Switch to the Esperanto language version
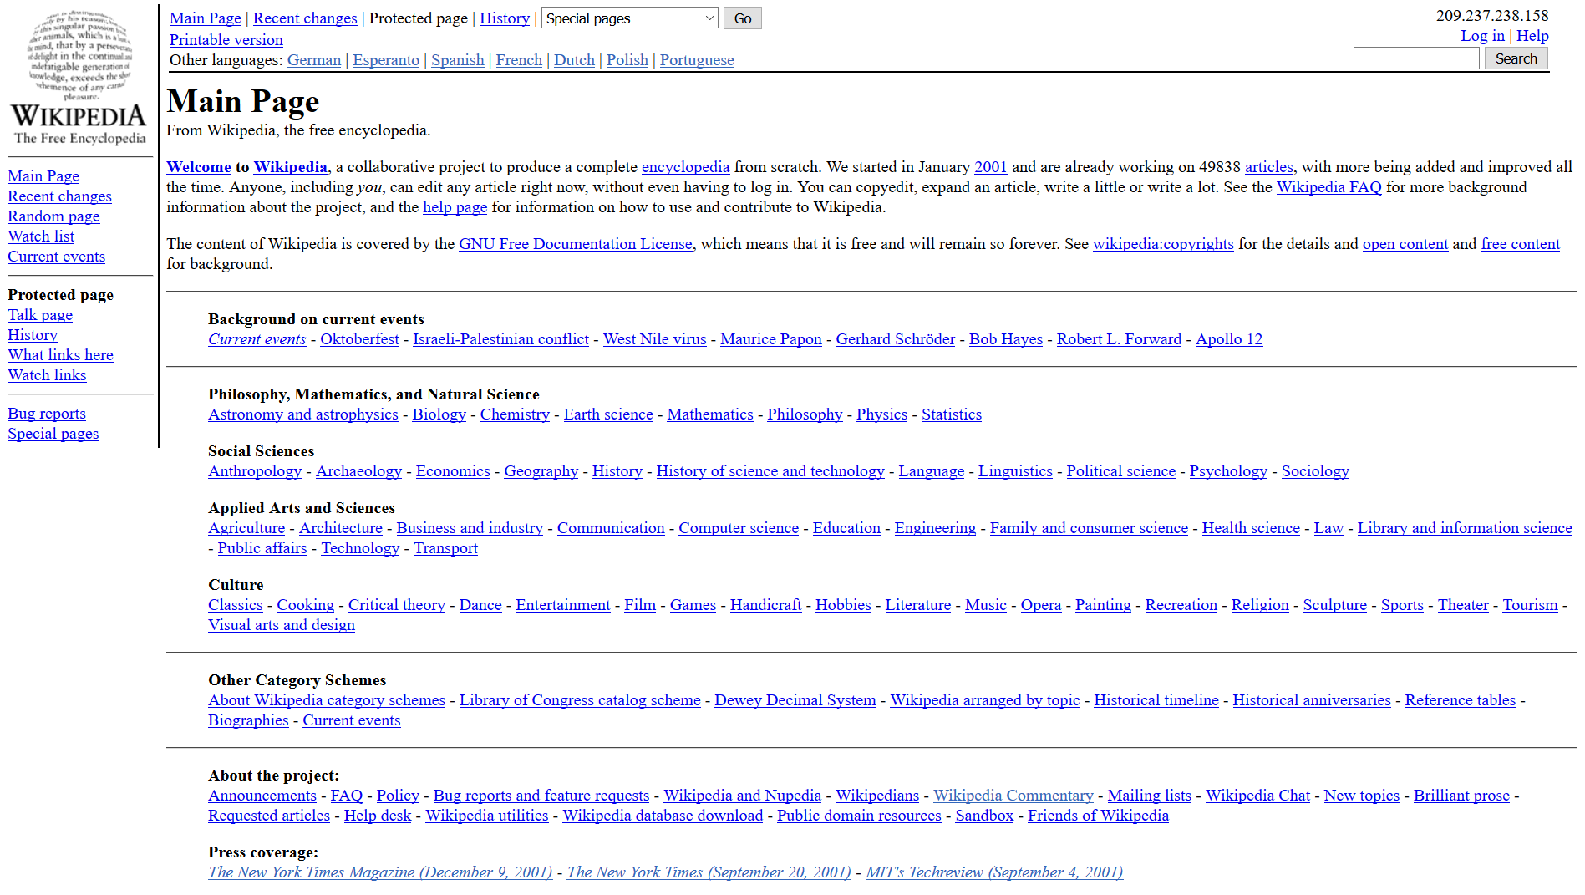 pyautogui.click(x=386, y=60)
